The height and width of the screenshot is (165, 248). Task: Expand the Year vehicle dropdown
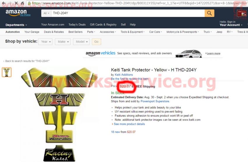(46, 42)
